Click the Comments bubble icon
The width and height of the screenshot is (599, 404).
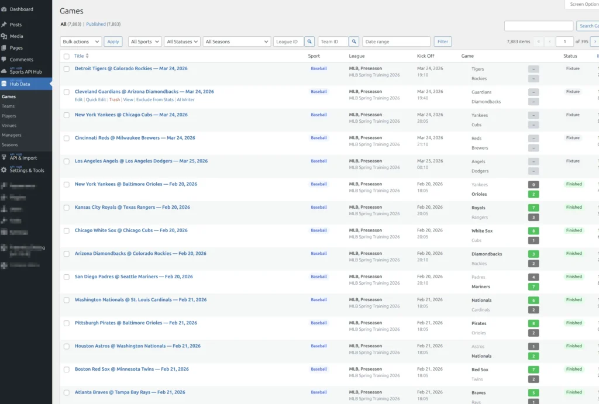pyautogui.click(x=4, y=60)
